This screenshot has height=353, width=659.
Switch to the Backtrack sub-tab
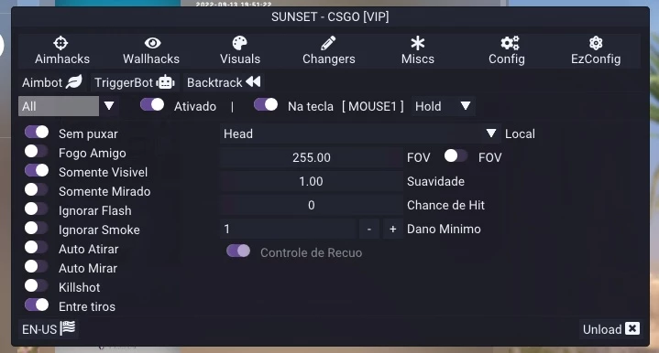224,82
